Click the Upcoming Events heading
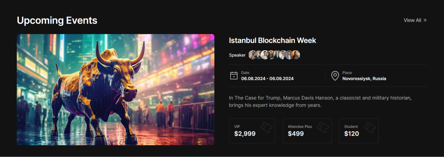The width and height of the screenshot is (444, 157). [x=57, y=20]
